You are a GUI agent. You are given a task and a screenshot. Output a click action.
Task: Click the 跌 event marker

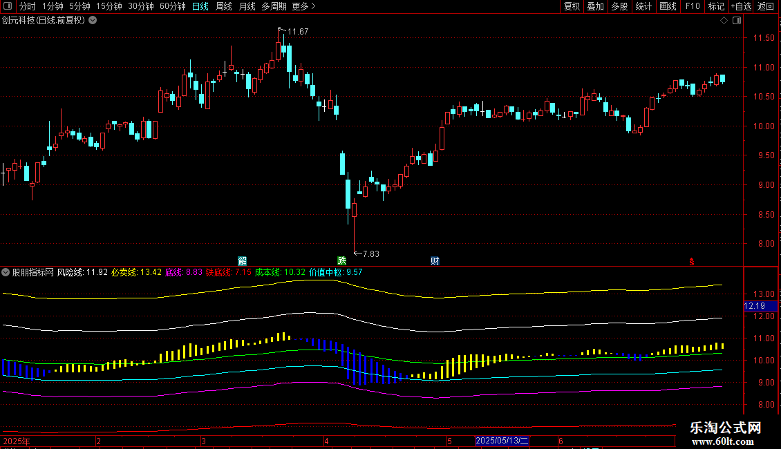341,261
